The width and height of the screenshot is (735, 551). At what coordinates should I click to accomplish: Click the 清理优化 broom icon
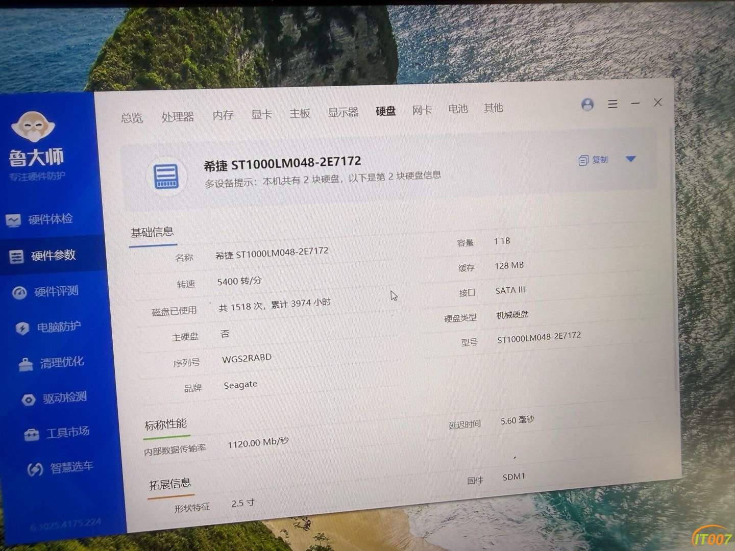pos(26,364)
